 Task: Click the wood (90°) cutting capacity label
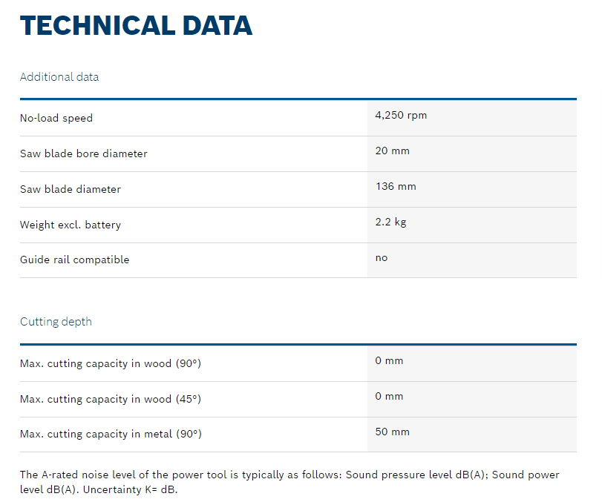(111, 363)
